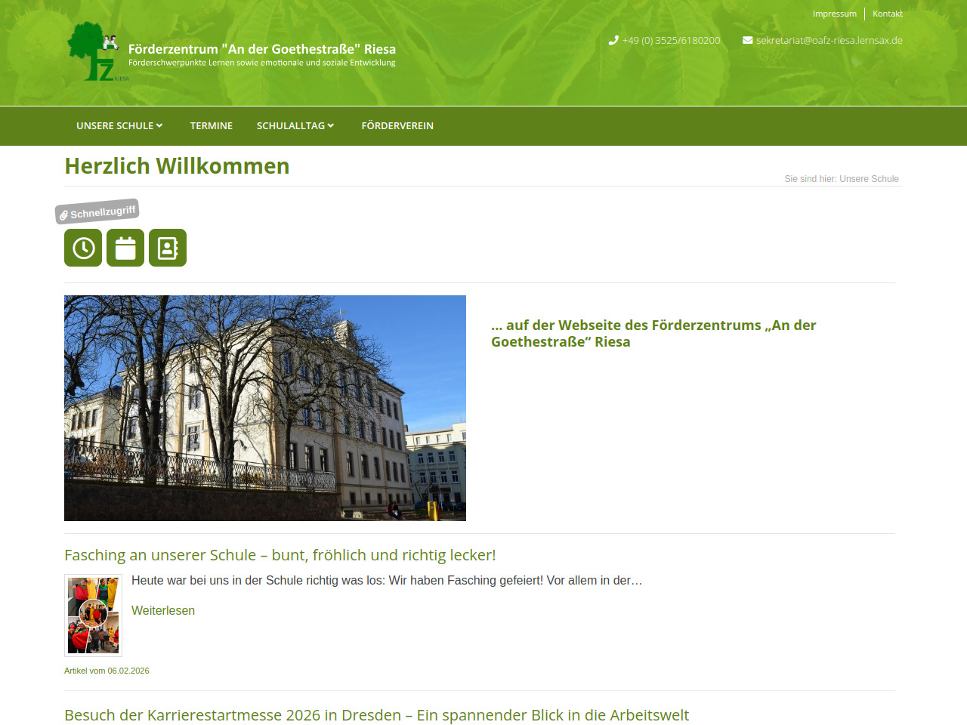
Task: Open the Termine menu item
Action: [212, 126]
